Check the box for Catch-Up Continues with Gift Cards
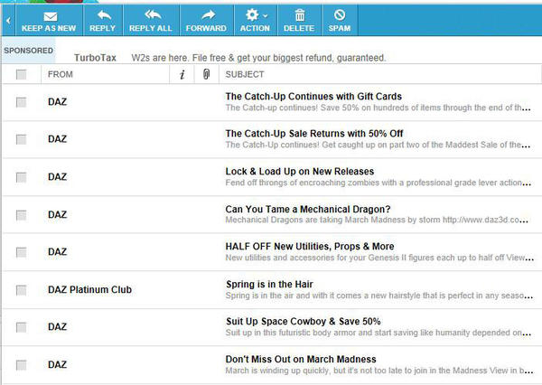Viewport: 542px width, 385px height. pyautogui.click(x=21, y=102)
